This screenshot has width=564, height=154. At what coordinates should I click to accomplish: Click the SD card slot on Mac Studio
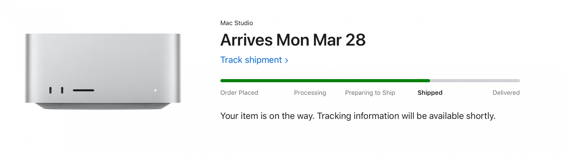83,90
